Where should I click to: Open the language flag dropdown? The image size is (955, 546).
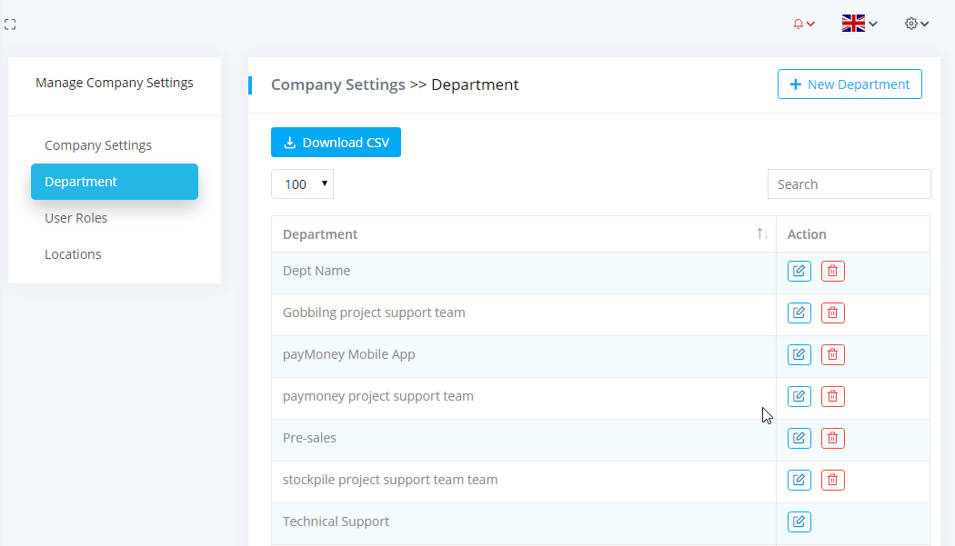pos(859,25)
